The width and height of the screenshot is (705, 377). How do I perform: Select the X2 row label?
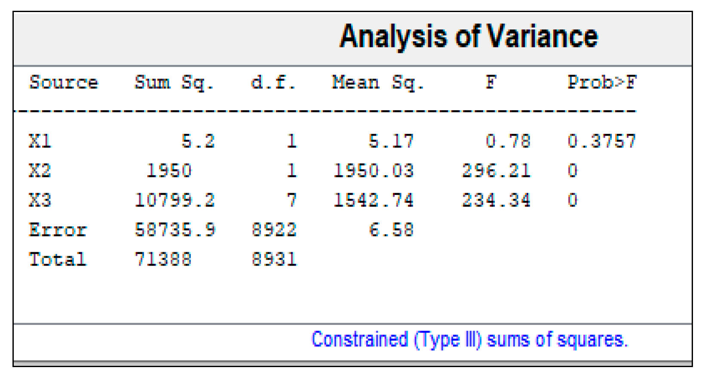pyautogui.click(x=40, y=171)
